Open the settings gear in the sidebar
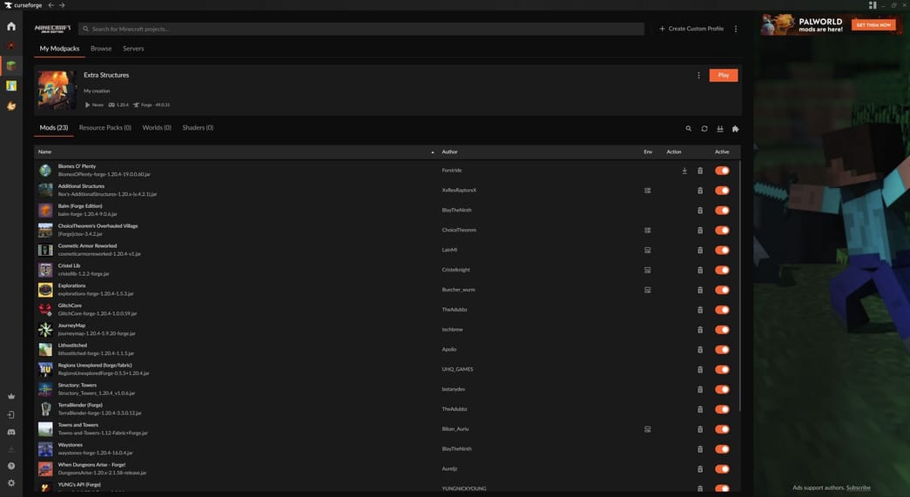Viewport: 910px width, 497px height. pos(11,482)
